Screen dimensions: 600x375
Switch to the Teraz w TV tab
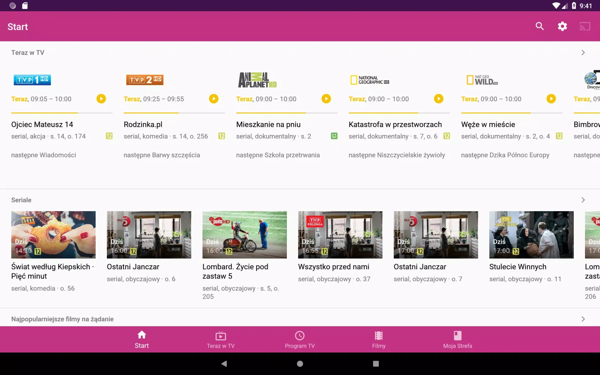(x=221, y=339)
